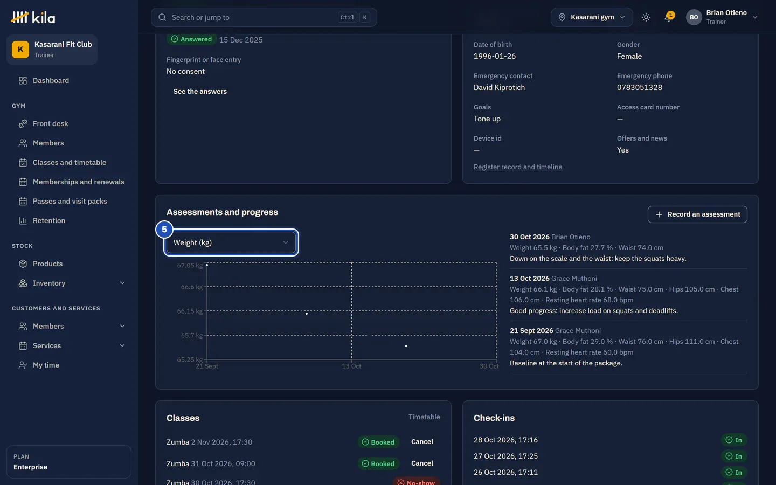Expand the Customers Members submenu chevron
The width and height of the screenshot is (776, 485).
coord(122,327)
